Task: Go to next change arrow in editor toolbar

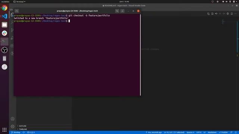Action: point(224,14)
